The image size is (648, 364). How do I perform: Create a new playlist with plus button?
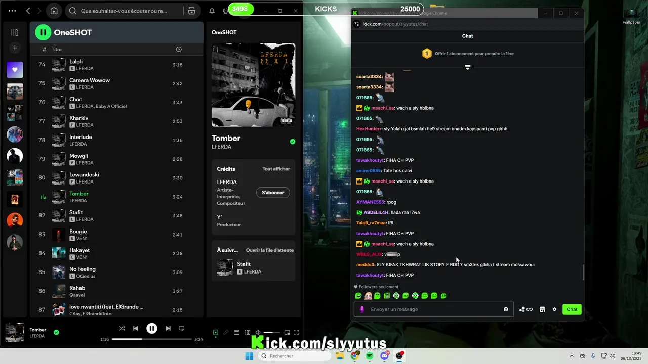point(15,48)
